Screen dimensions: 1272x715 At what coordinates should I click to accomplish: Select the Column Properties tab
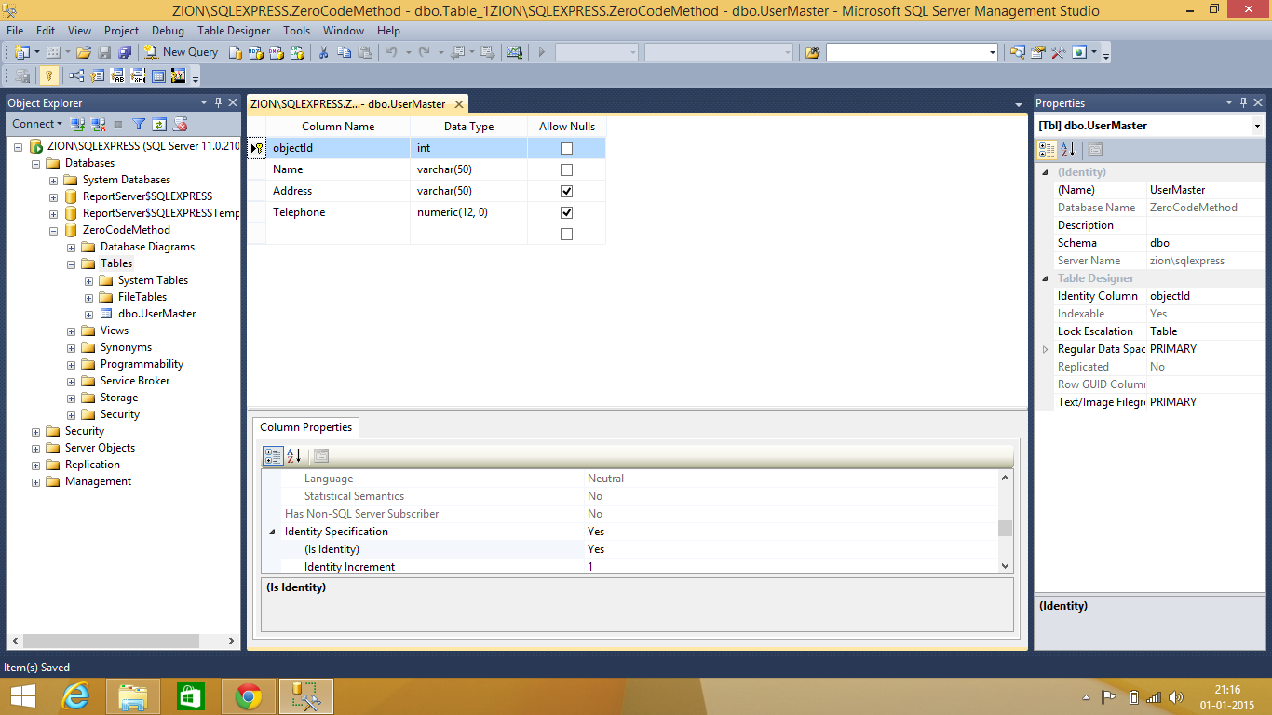point(305,427)
